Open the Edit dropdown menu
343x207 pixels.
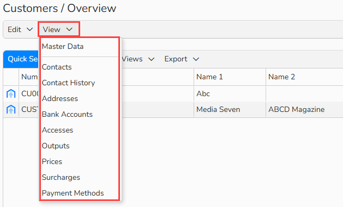click(x=20, y=29)
